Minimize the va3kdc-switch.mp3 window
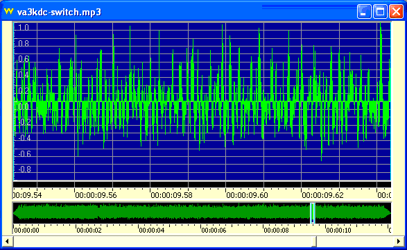Image resolution: width=407 pixels, height=250 pixels. click(364, 11)
